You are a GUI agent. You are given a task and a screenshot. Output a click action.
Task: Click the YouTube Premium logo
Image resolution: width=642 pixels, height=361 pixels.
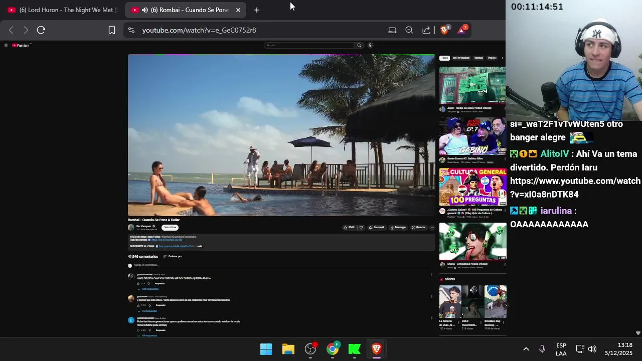tap(22, 45)
